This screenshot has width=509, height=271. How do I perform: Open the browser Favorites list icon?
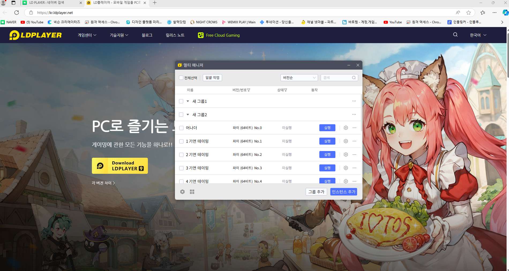click(x=483, y=13)
